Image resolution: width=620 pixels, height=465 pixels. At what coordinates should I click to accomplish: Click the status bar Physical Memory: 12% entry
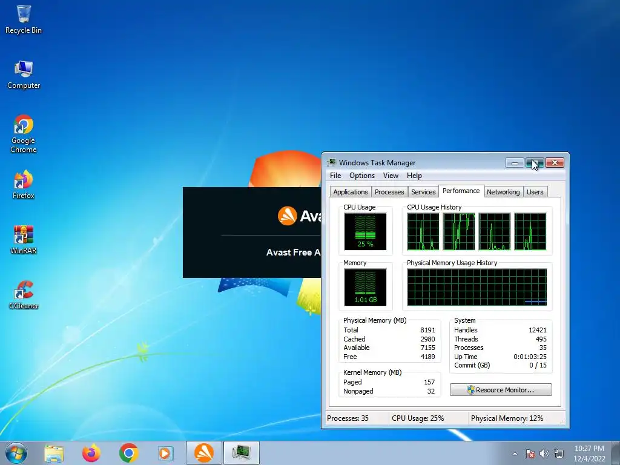tap(507, 418)
